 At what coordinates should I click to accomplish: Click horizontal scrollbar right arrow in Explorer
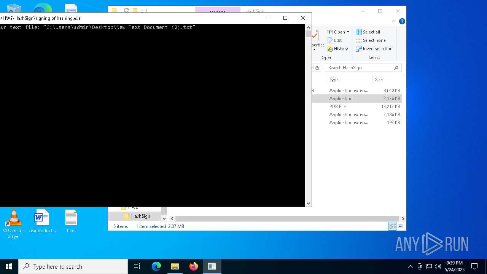click(x=403, y=218)
